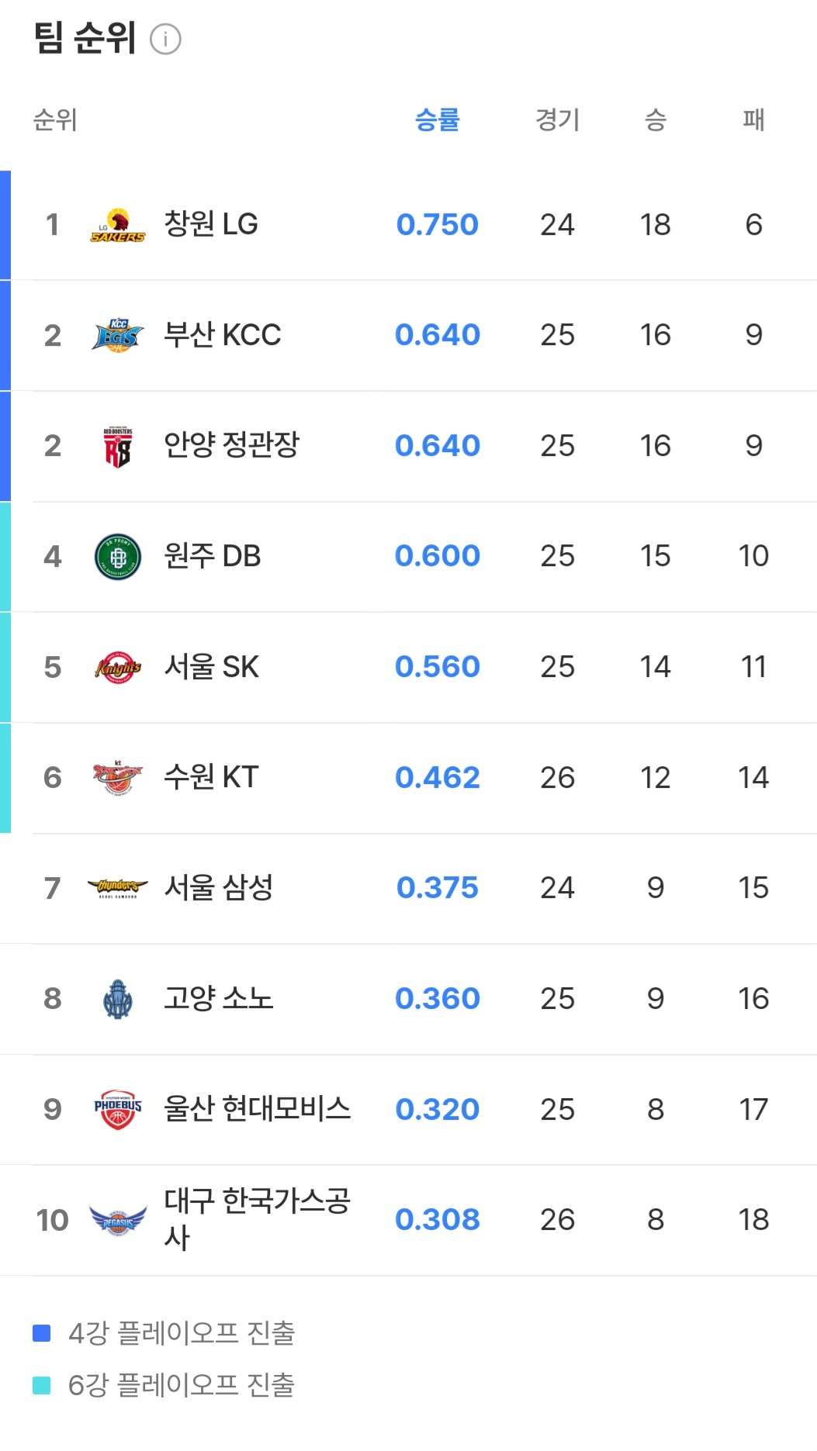Tap the 서울 삼성 Thunders logo
Image resolution: width=817 pixels, height=1451 pixels.
[117, 888]
